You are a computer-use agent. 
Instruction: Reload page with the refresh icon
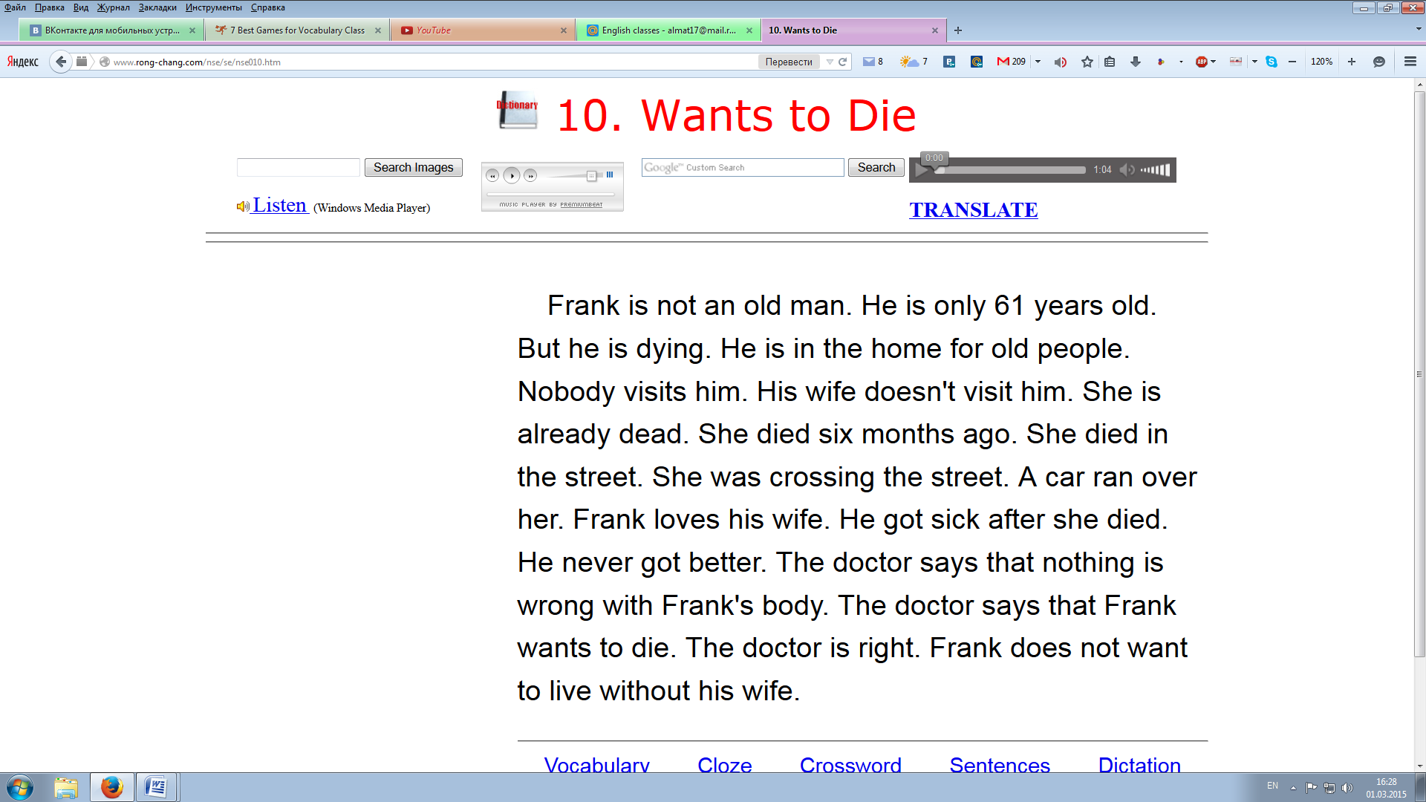[843, 62]
